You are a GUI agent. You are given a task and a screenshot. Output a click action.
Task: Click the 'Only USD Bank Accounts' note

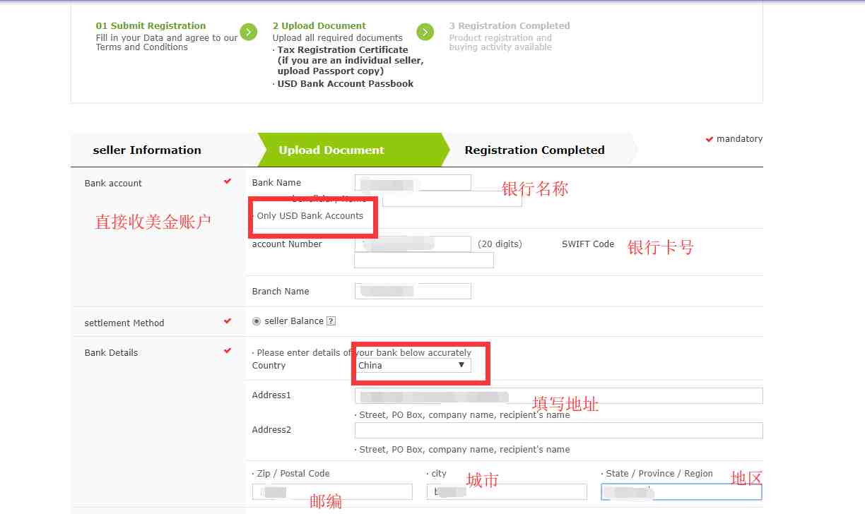click(310, 215)
